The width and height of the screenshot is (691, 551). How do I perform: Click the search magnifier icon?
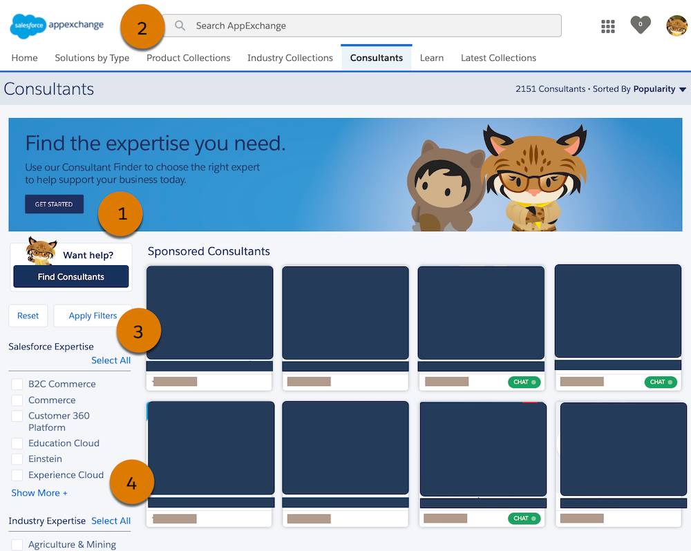pos(180,26)
